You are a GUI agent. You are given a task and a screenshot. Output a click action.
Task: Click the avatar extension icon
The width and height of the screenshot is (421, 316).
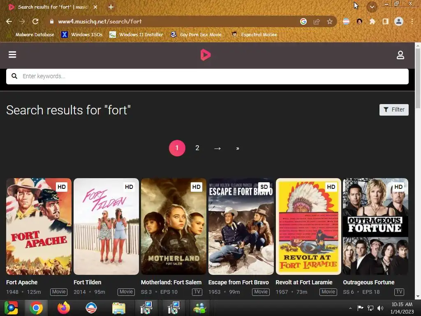tap(359, 21)
